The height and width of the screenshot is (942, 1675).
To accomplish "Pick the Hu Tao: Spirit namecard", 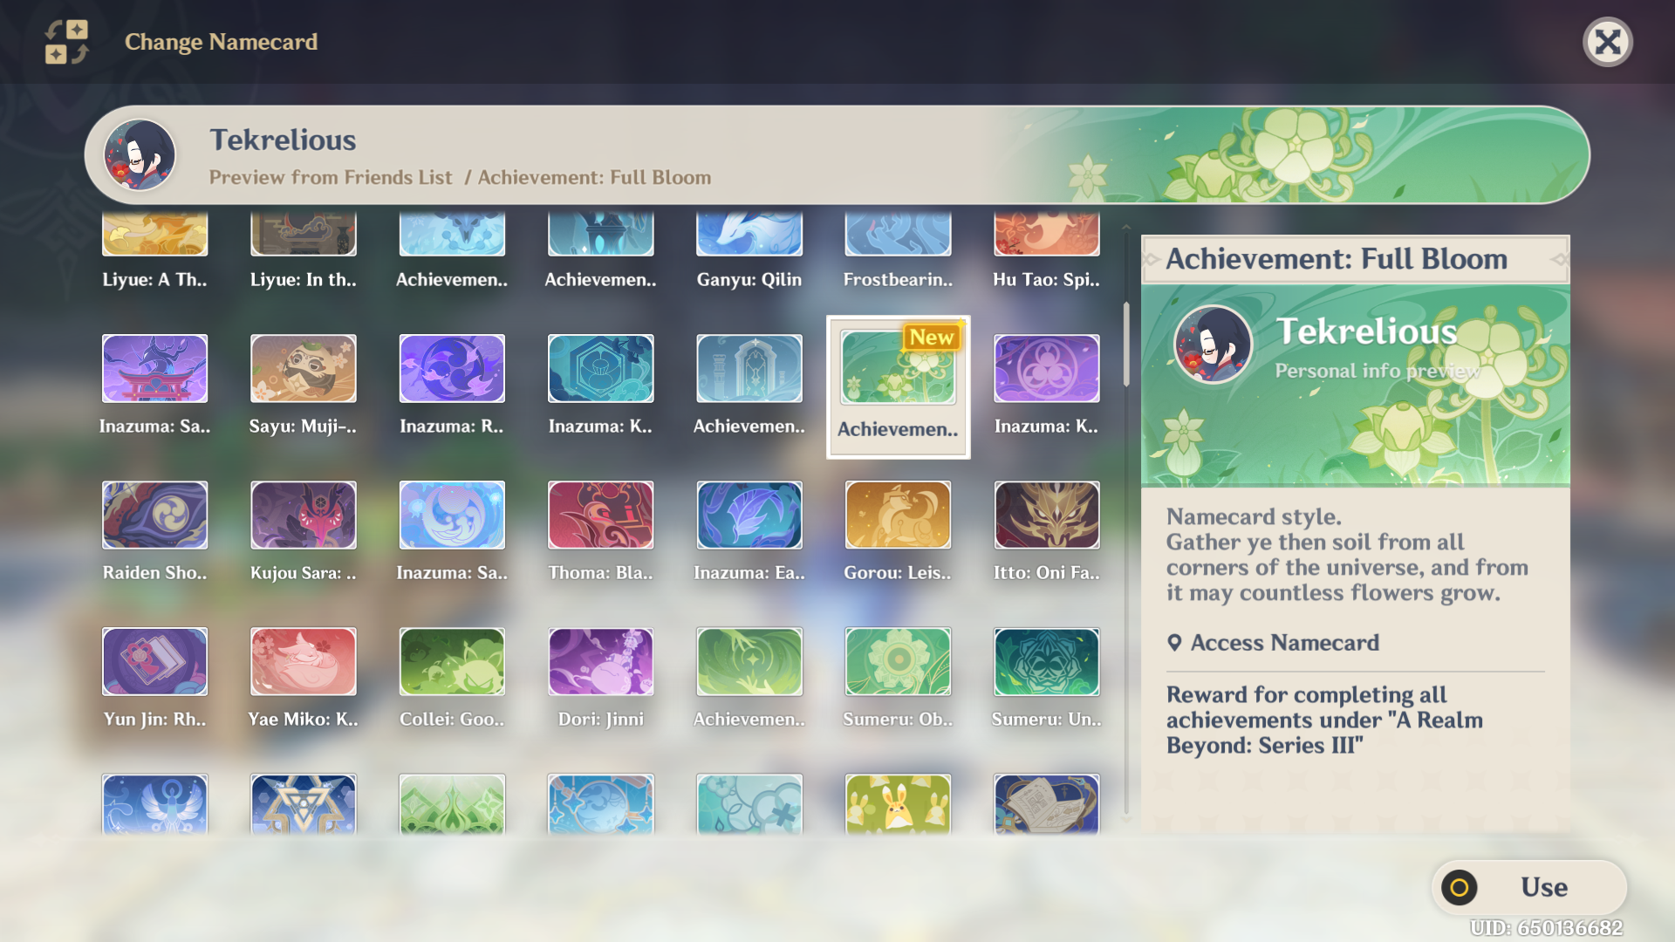I will pyautogui.click(x=1046, y=237).
